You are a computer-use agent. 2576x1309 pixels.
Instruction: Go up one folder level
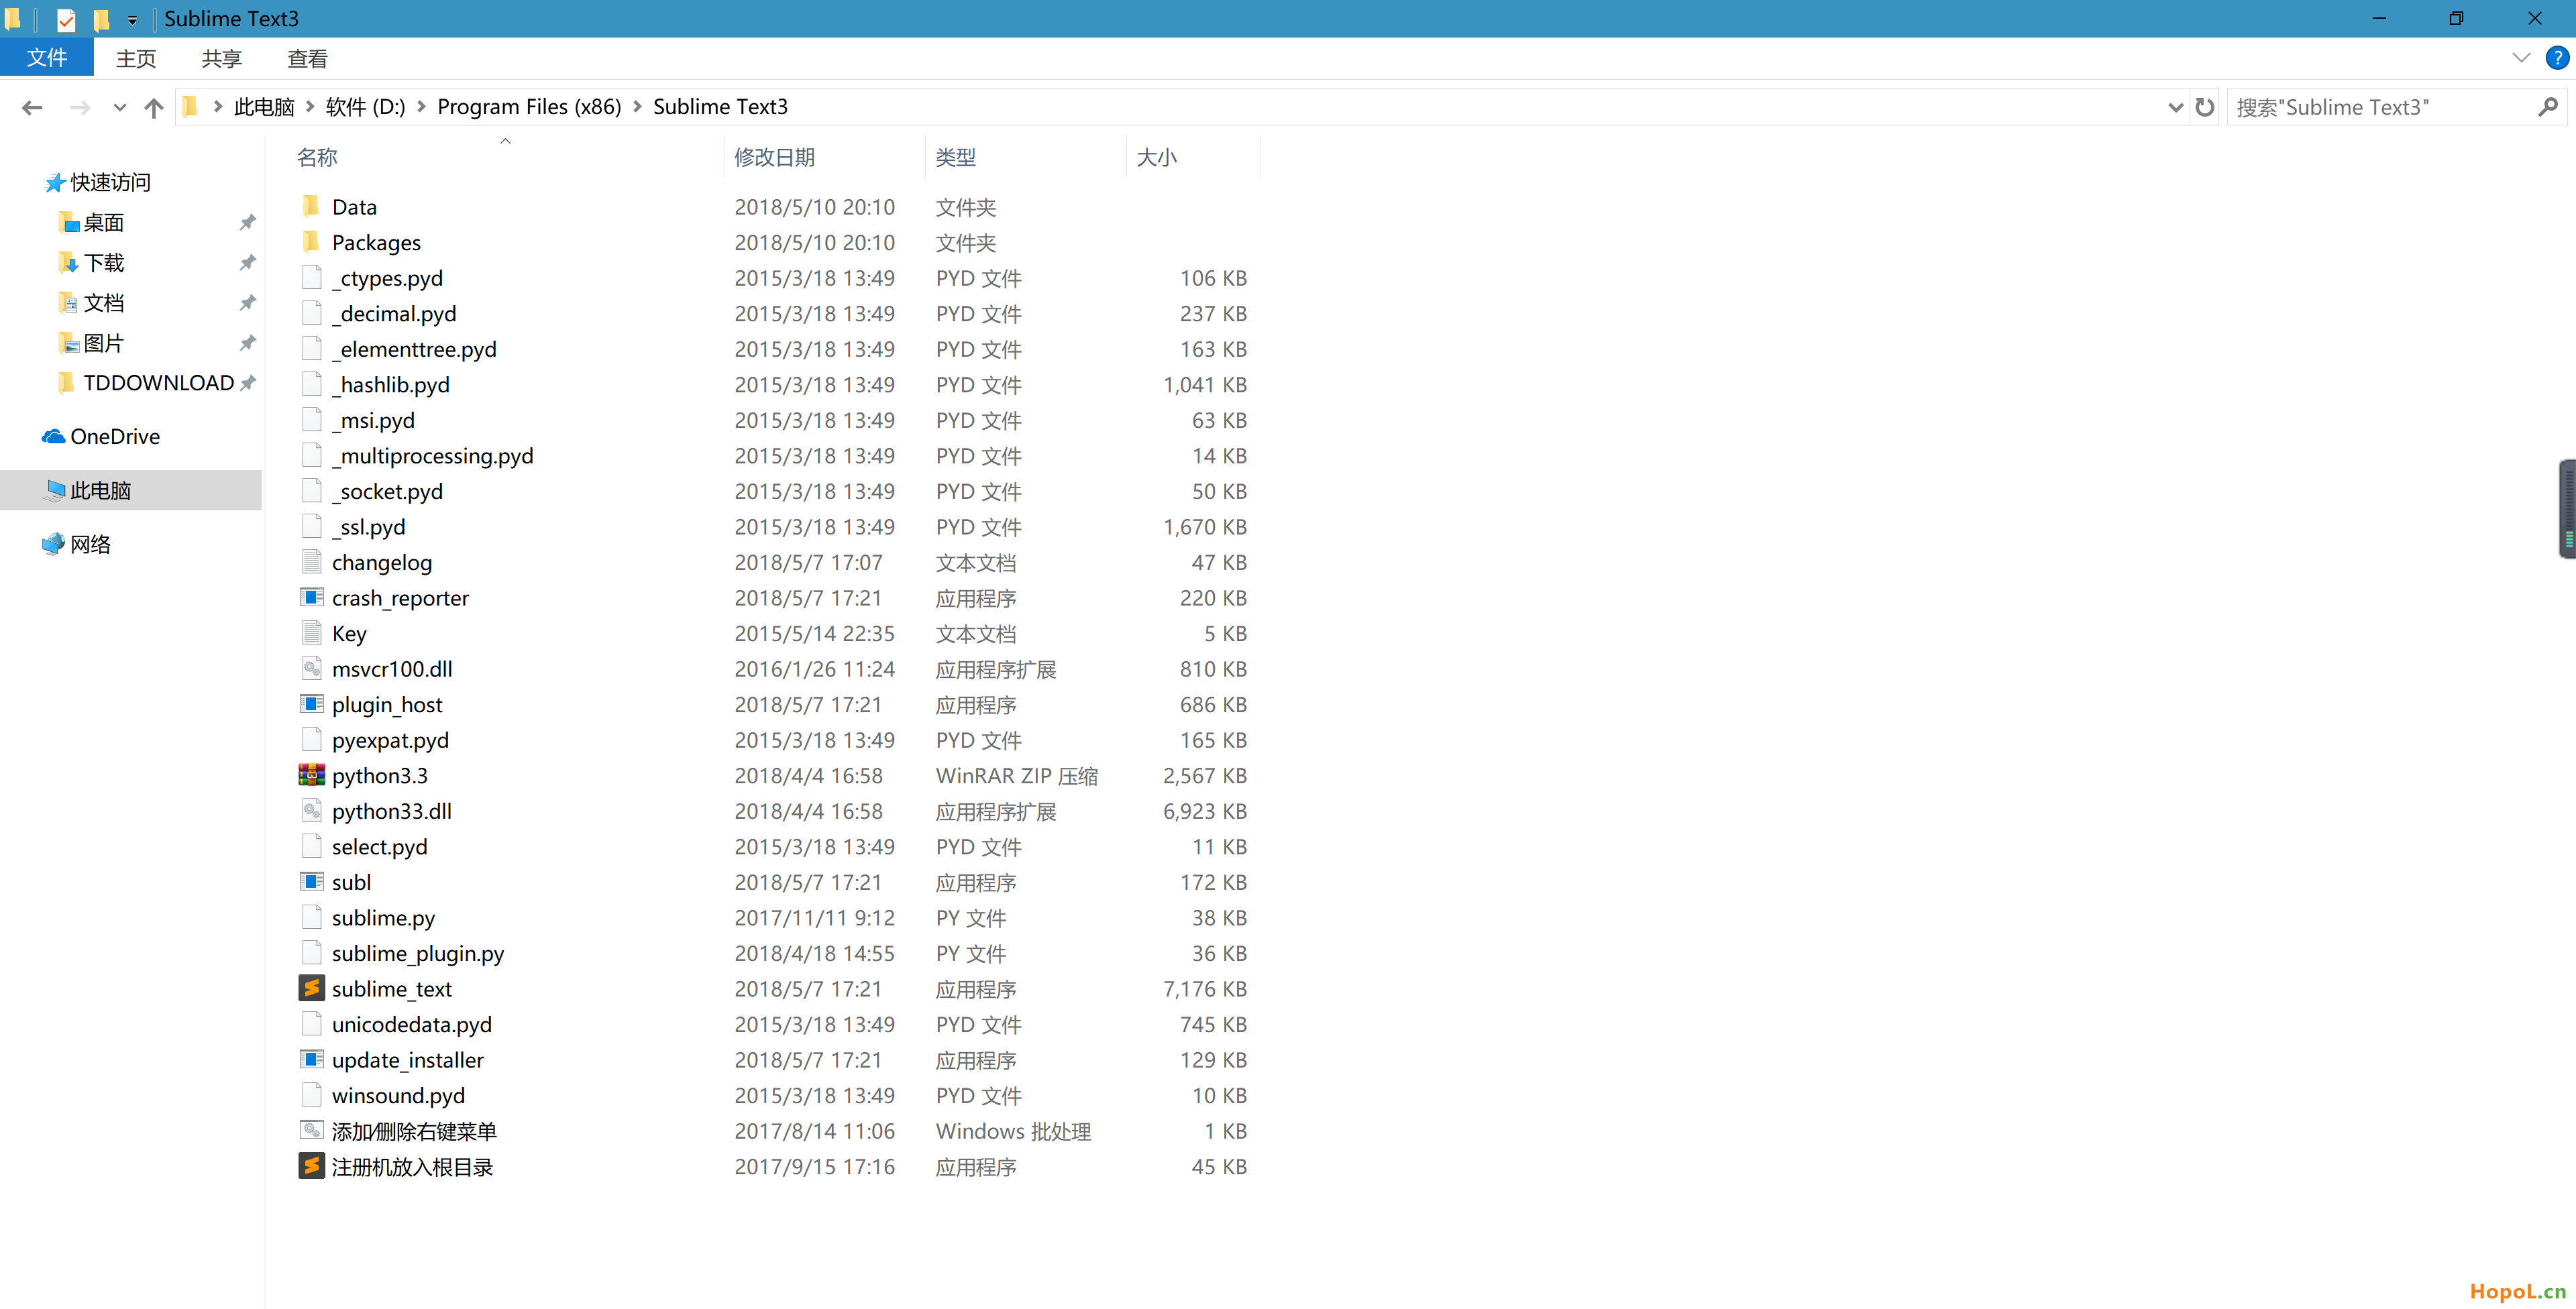click(x=153, y=108)
